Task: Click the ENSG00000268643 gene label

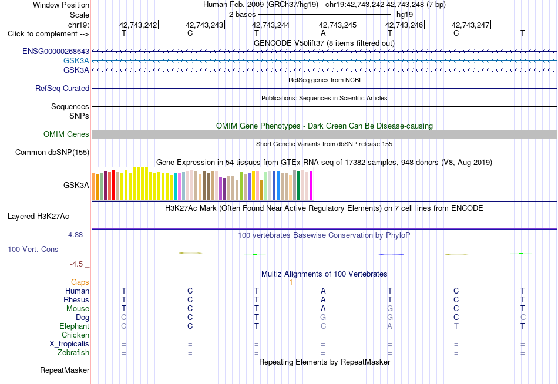Action: click(56, 51)
